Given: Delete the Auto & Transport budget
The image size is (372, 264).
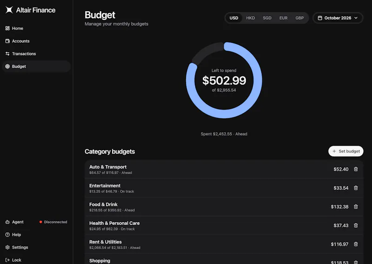Looking at the screenshot, I should pos(356,169).
